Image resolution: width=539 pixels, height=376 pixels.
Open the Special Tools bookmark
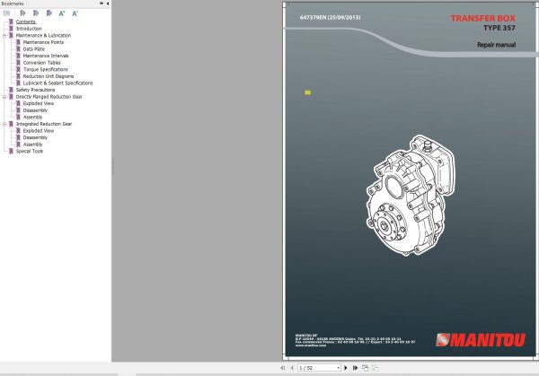30,151
